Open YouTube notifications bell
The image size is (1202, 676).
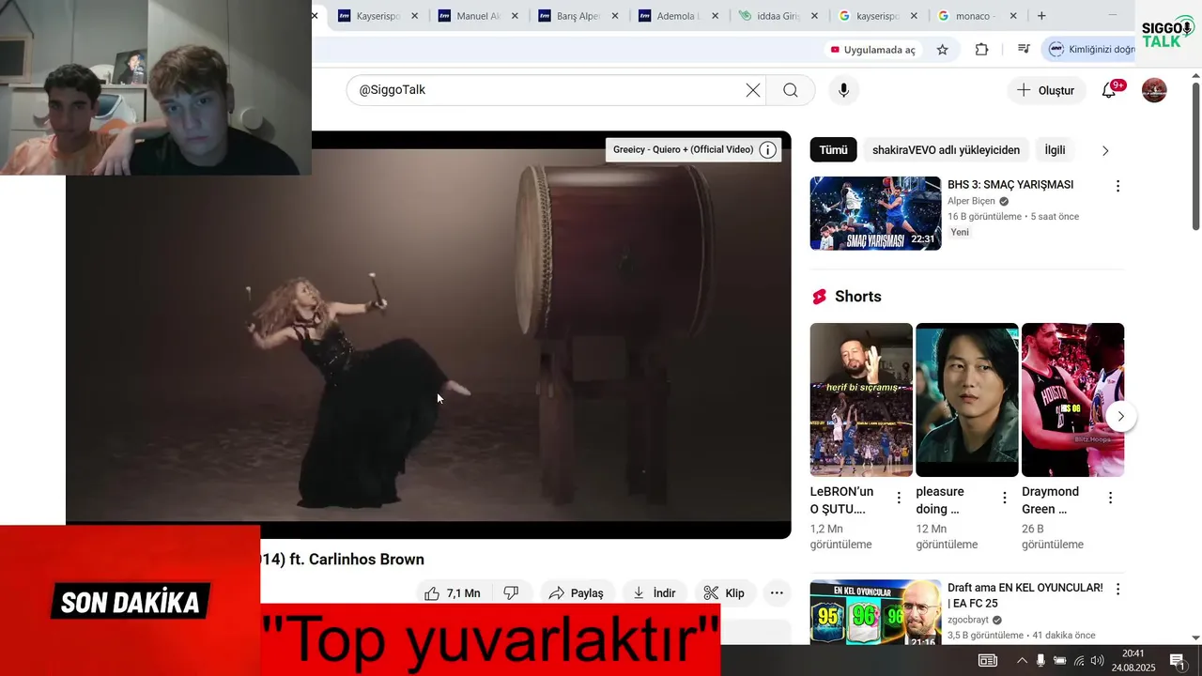click(x=1109, y=90)
